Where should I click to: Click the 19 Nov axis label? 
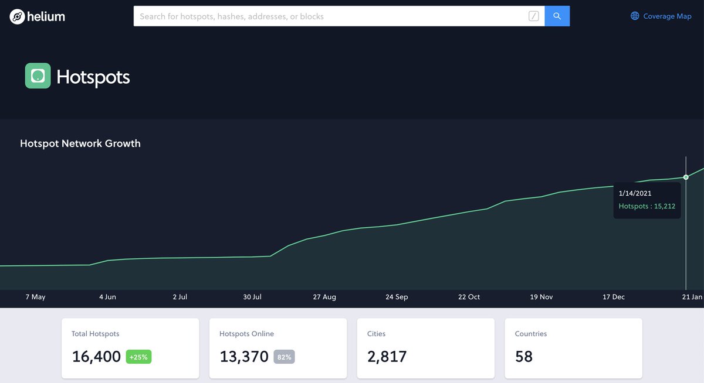(x=541, y=297)
